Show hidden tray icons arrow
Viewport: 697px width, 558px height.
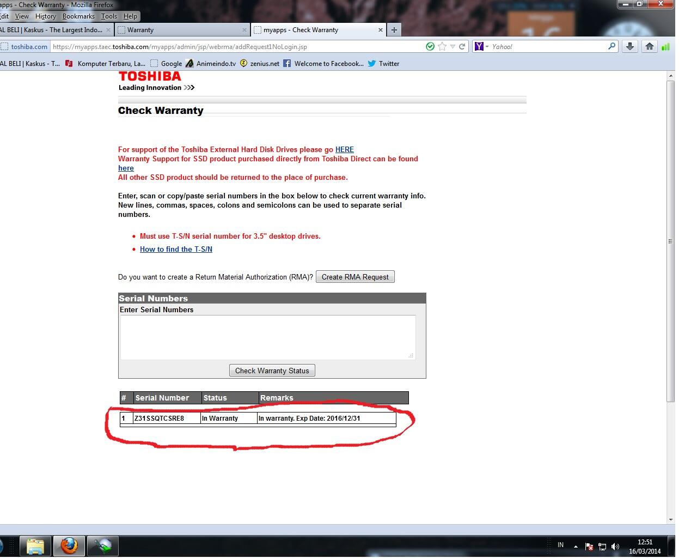tap(576, 546)
